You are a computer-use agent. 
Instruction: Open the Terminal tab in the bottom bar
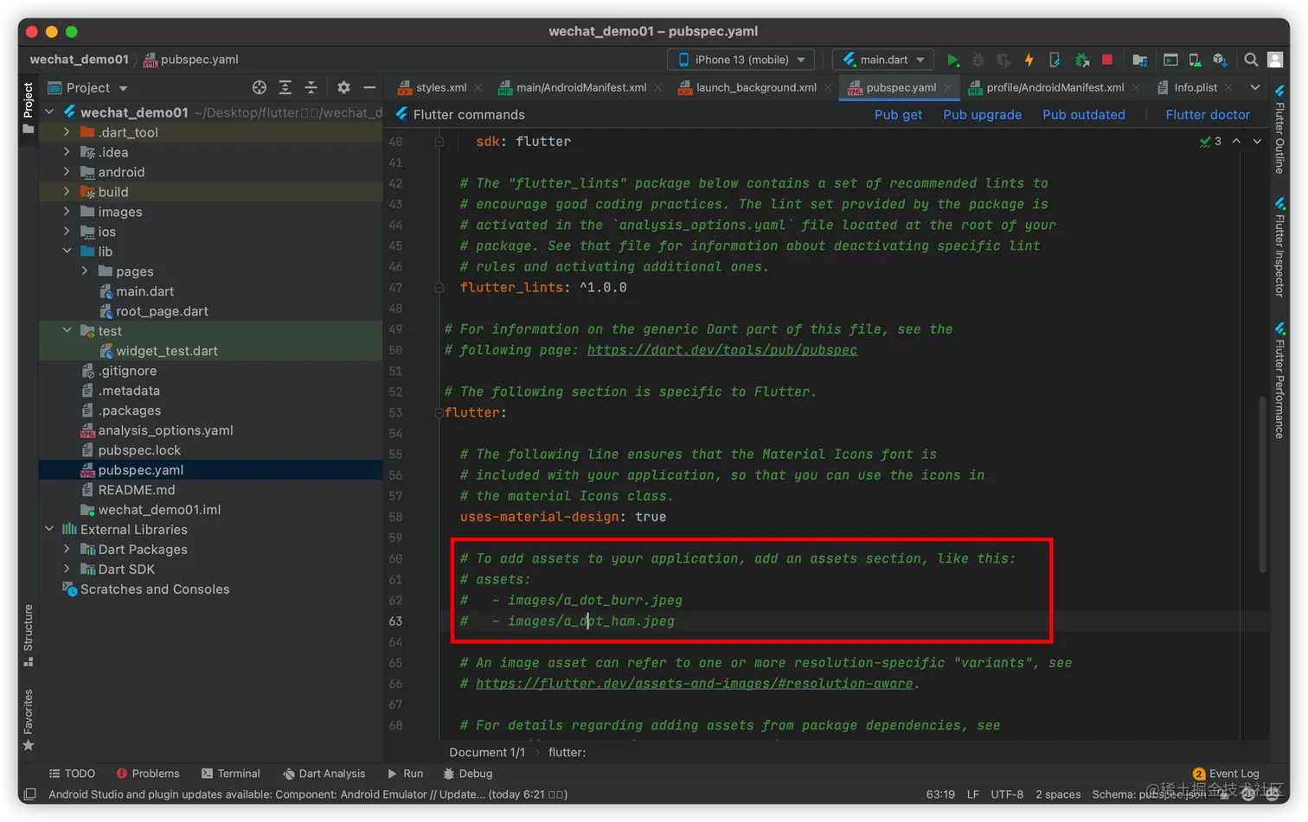(x=231, y=774)
